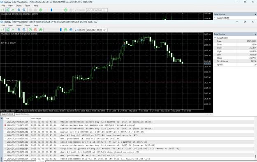
Task: Stop the test in StromTrader window
Action: (x=35, y=30)
